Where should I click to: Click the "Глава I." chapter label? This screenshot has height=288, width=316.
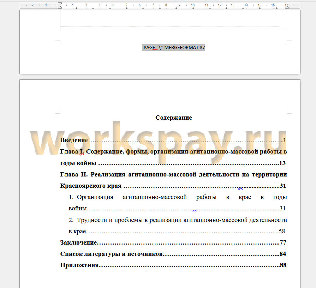tap(72, 152)
